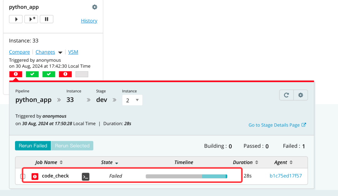This screenshot has width=338, height=196.
Task: Click the 28s duration cell
Action: click(x=248, y=176)
